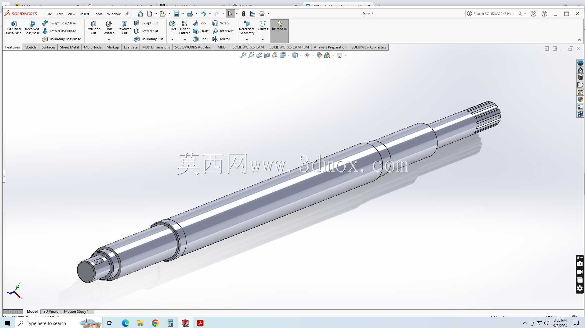Open the Hole Wizard

click(109, 28)
